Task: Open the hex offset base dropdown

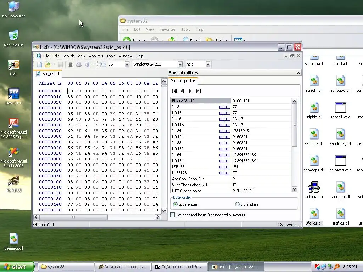Action: pyautogui.click(x=208, y=64)
